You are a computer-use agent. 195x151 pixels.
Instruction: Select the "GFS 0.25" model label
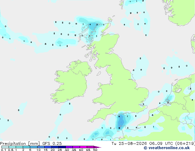(x=52, y=144)
